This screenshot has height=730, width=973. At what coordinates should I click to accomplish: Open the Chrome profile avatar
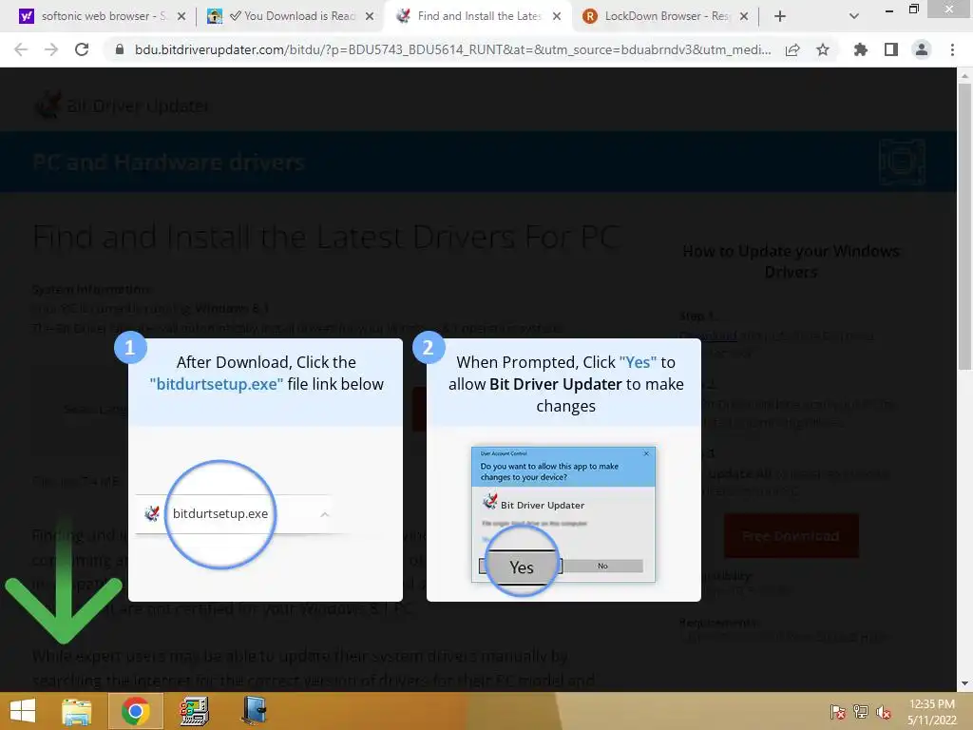point(922,49)
